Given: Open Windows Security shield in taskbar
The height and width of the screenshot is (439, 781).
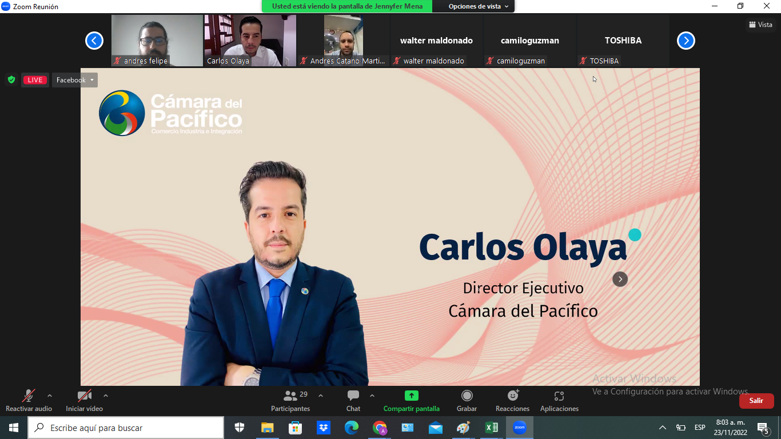Looking at the screenshot, I should [240, 428].
